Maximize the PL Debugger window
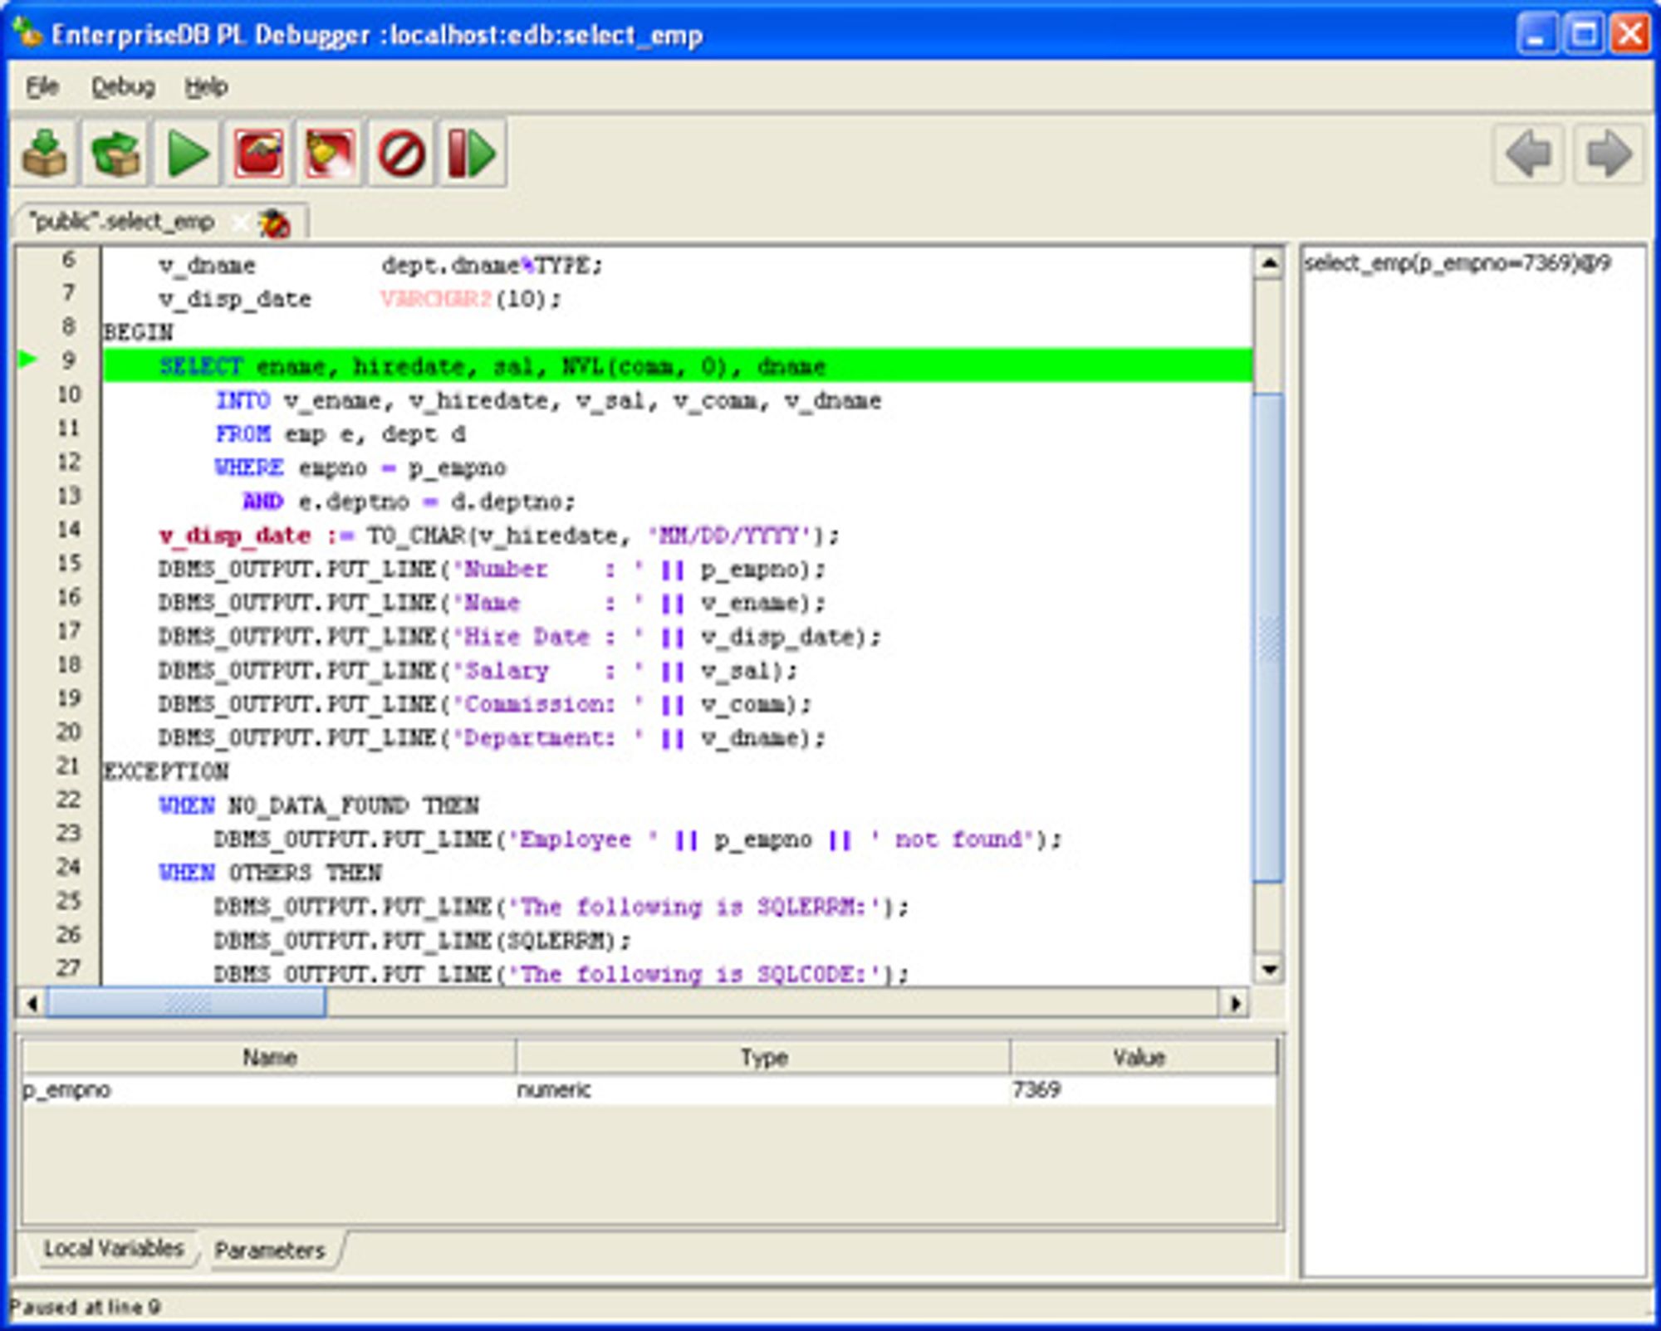The image size is (1661, 1331). pyautogui.click(x=1585, y=34)
